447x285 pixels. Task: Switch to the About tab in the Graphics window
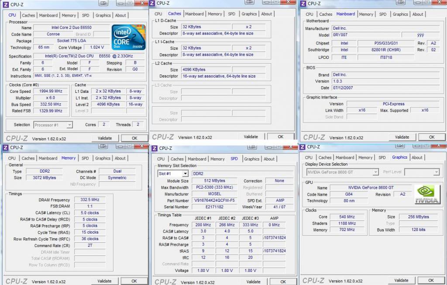[417, 158]
